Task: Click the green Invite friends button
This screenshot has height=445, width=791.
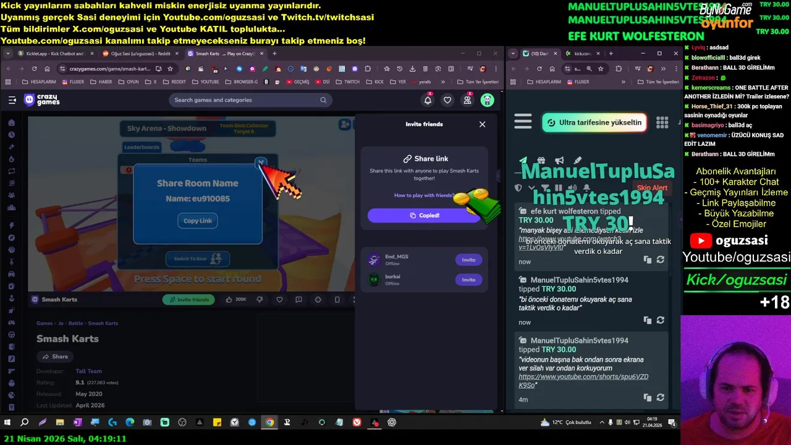Action: coord(188,300)
